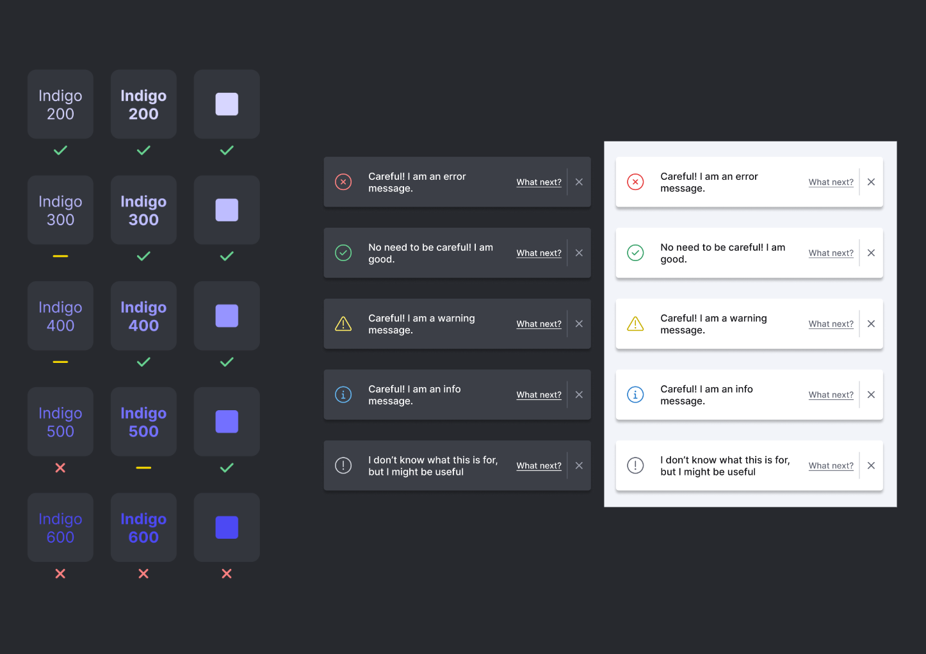Click red cross under Indigo 600 swatch
This screenshot has height=654, width=926.
click(227, 573)
